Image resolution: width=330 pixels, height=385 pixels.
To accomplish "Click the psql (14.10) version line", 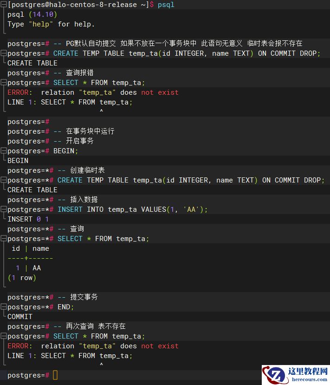I will pos(32,14).
